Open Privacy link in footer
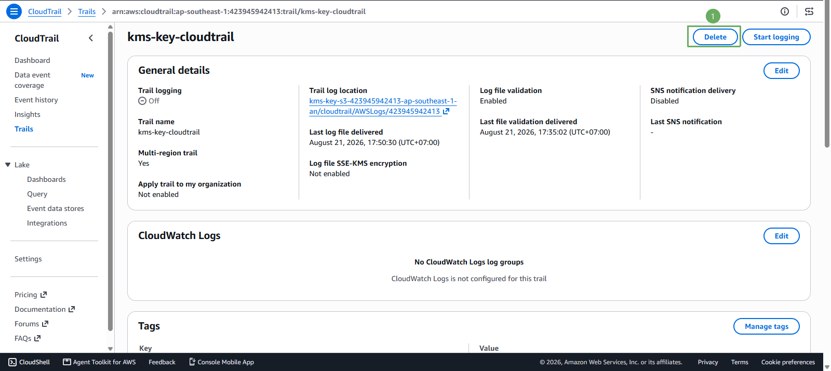 [708, 362]
